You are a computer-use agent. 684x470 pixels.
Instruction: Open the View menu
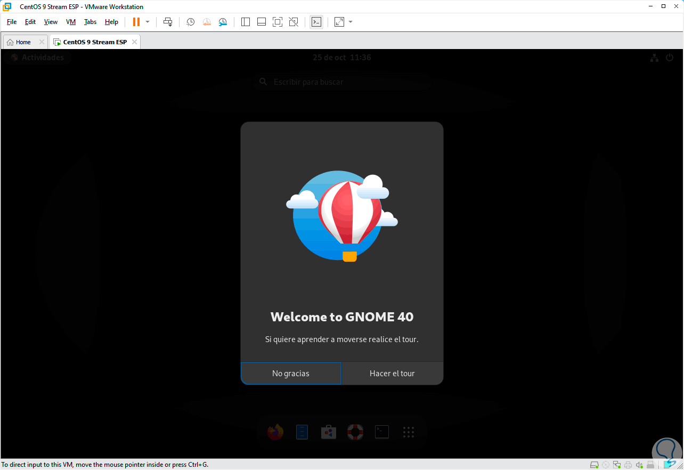(x=51, y=22)
